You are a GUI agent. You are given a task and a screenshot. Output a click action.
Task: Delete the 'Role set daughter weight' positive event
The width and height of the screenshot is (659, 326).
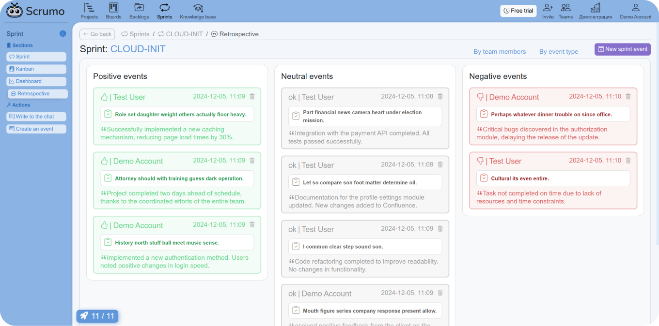pyautogui.click(x=252, y=96)
